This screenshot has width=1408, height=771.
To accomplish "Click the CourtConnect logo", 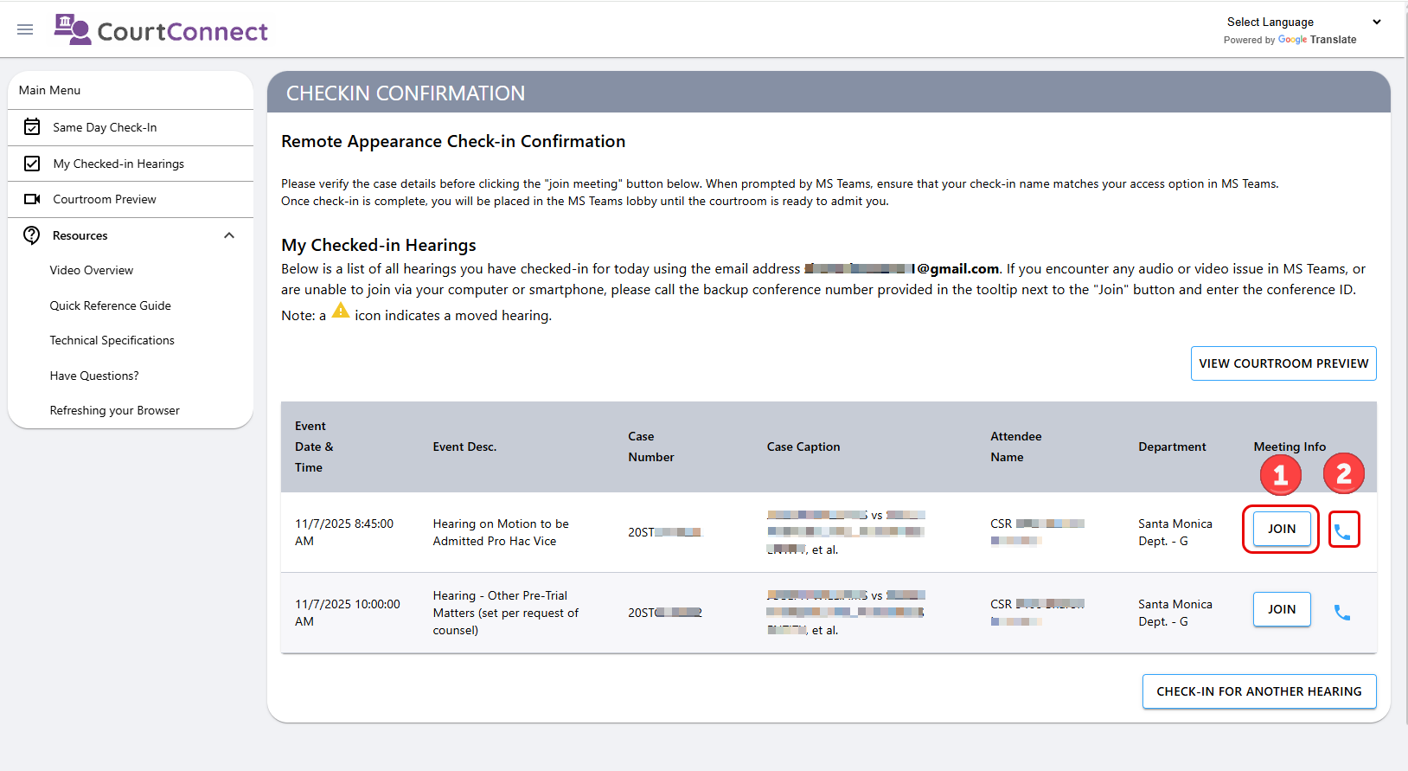I will coord(161,29).
